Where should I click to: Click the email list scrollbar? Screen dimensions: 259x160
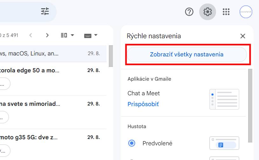111,56
